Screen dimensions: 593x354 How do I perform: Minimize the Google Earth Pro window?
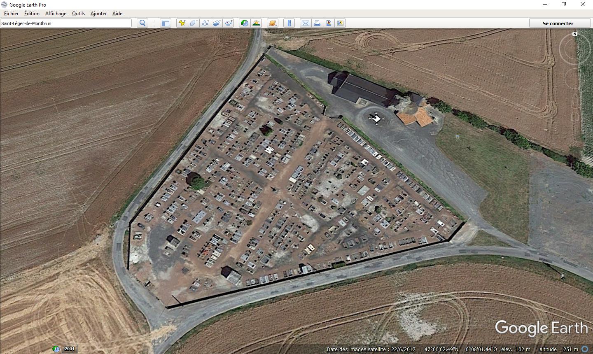point(545,5)
